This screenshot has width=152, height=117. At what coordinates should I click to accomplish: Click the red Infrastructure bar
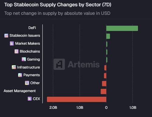[x=105, y=68]
